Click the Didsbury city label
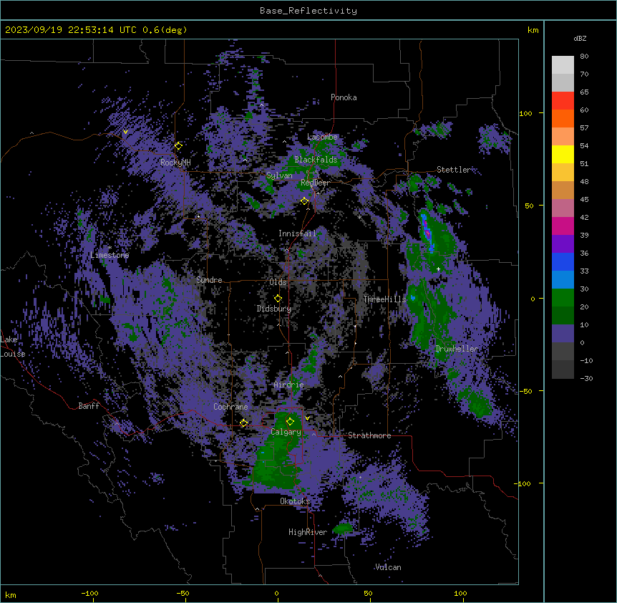617x603 pixels. tap(274, 309)
